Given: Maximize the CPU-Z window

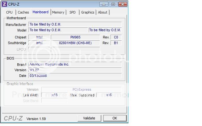Looking at the screenshot, I should click(113, 4).
